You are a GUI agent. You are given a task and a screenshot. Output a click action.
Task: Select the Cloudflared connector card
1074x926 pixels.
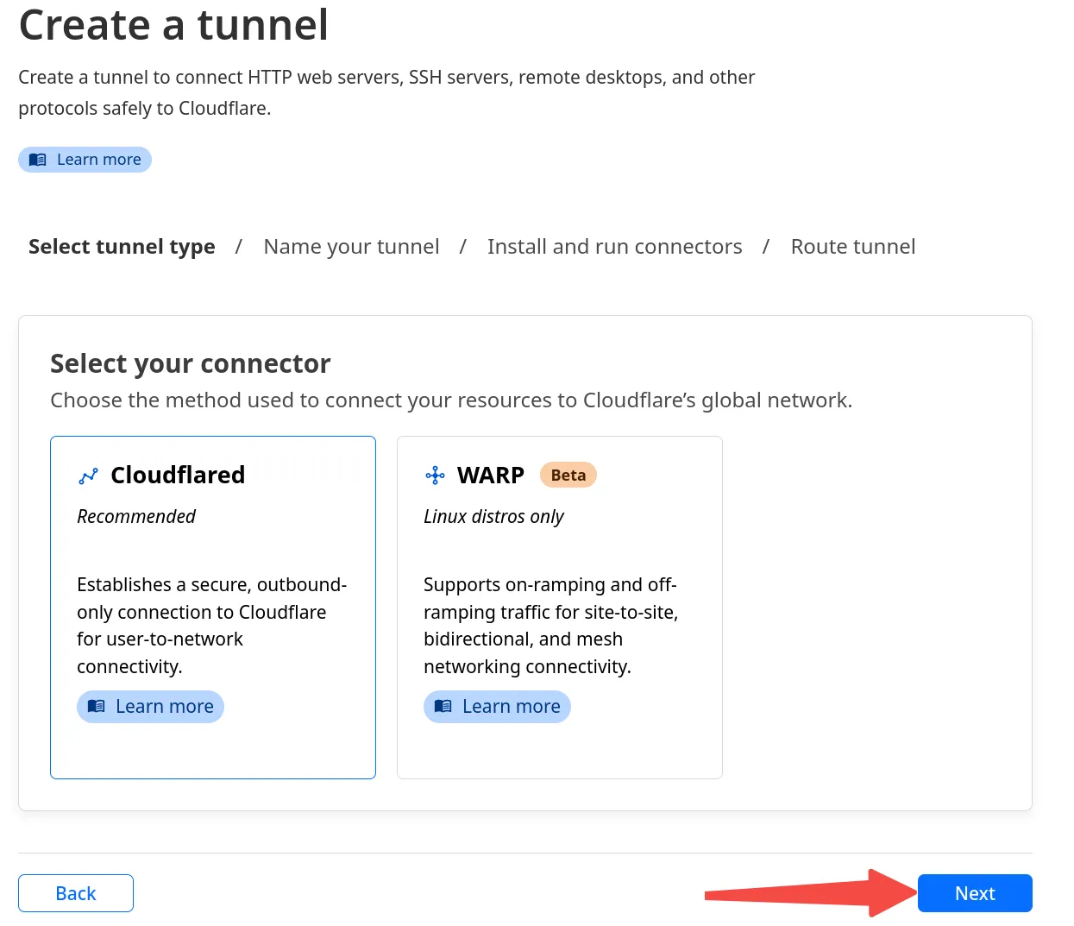[213, 607]
